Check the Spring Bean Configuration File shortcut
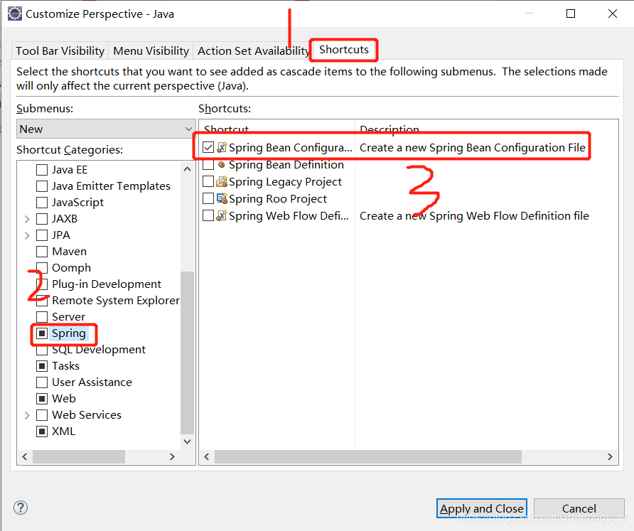Image resolution: width=634 pixels, height=531 pixels. [x=208, y=147]
